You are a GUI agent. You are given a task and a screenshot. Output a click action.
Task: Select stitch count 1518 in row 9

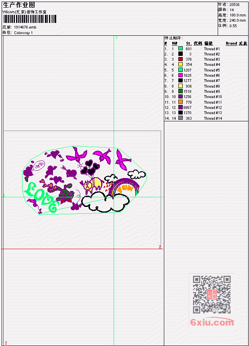point(188,91)
